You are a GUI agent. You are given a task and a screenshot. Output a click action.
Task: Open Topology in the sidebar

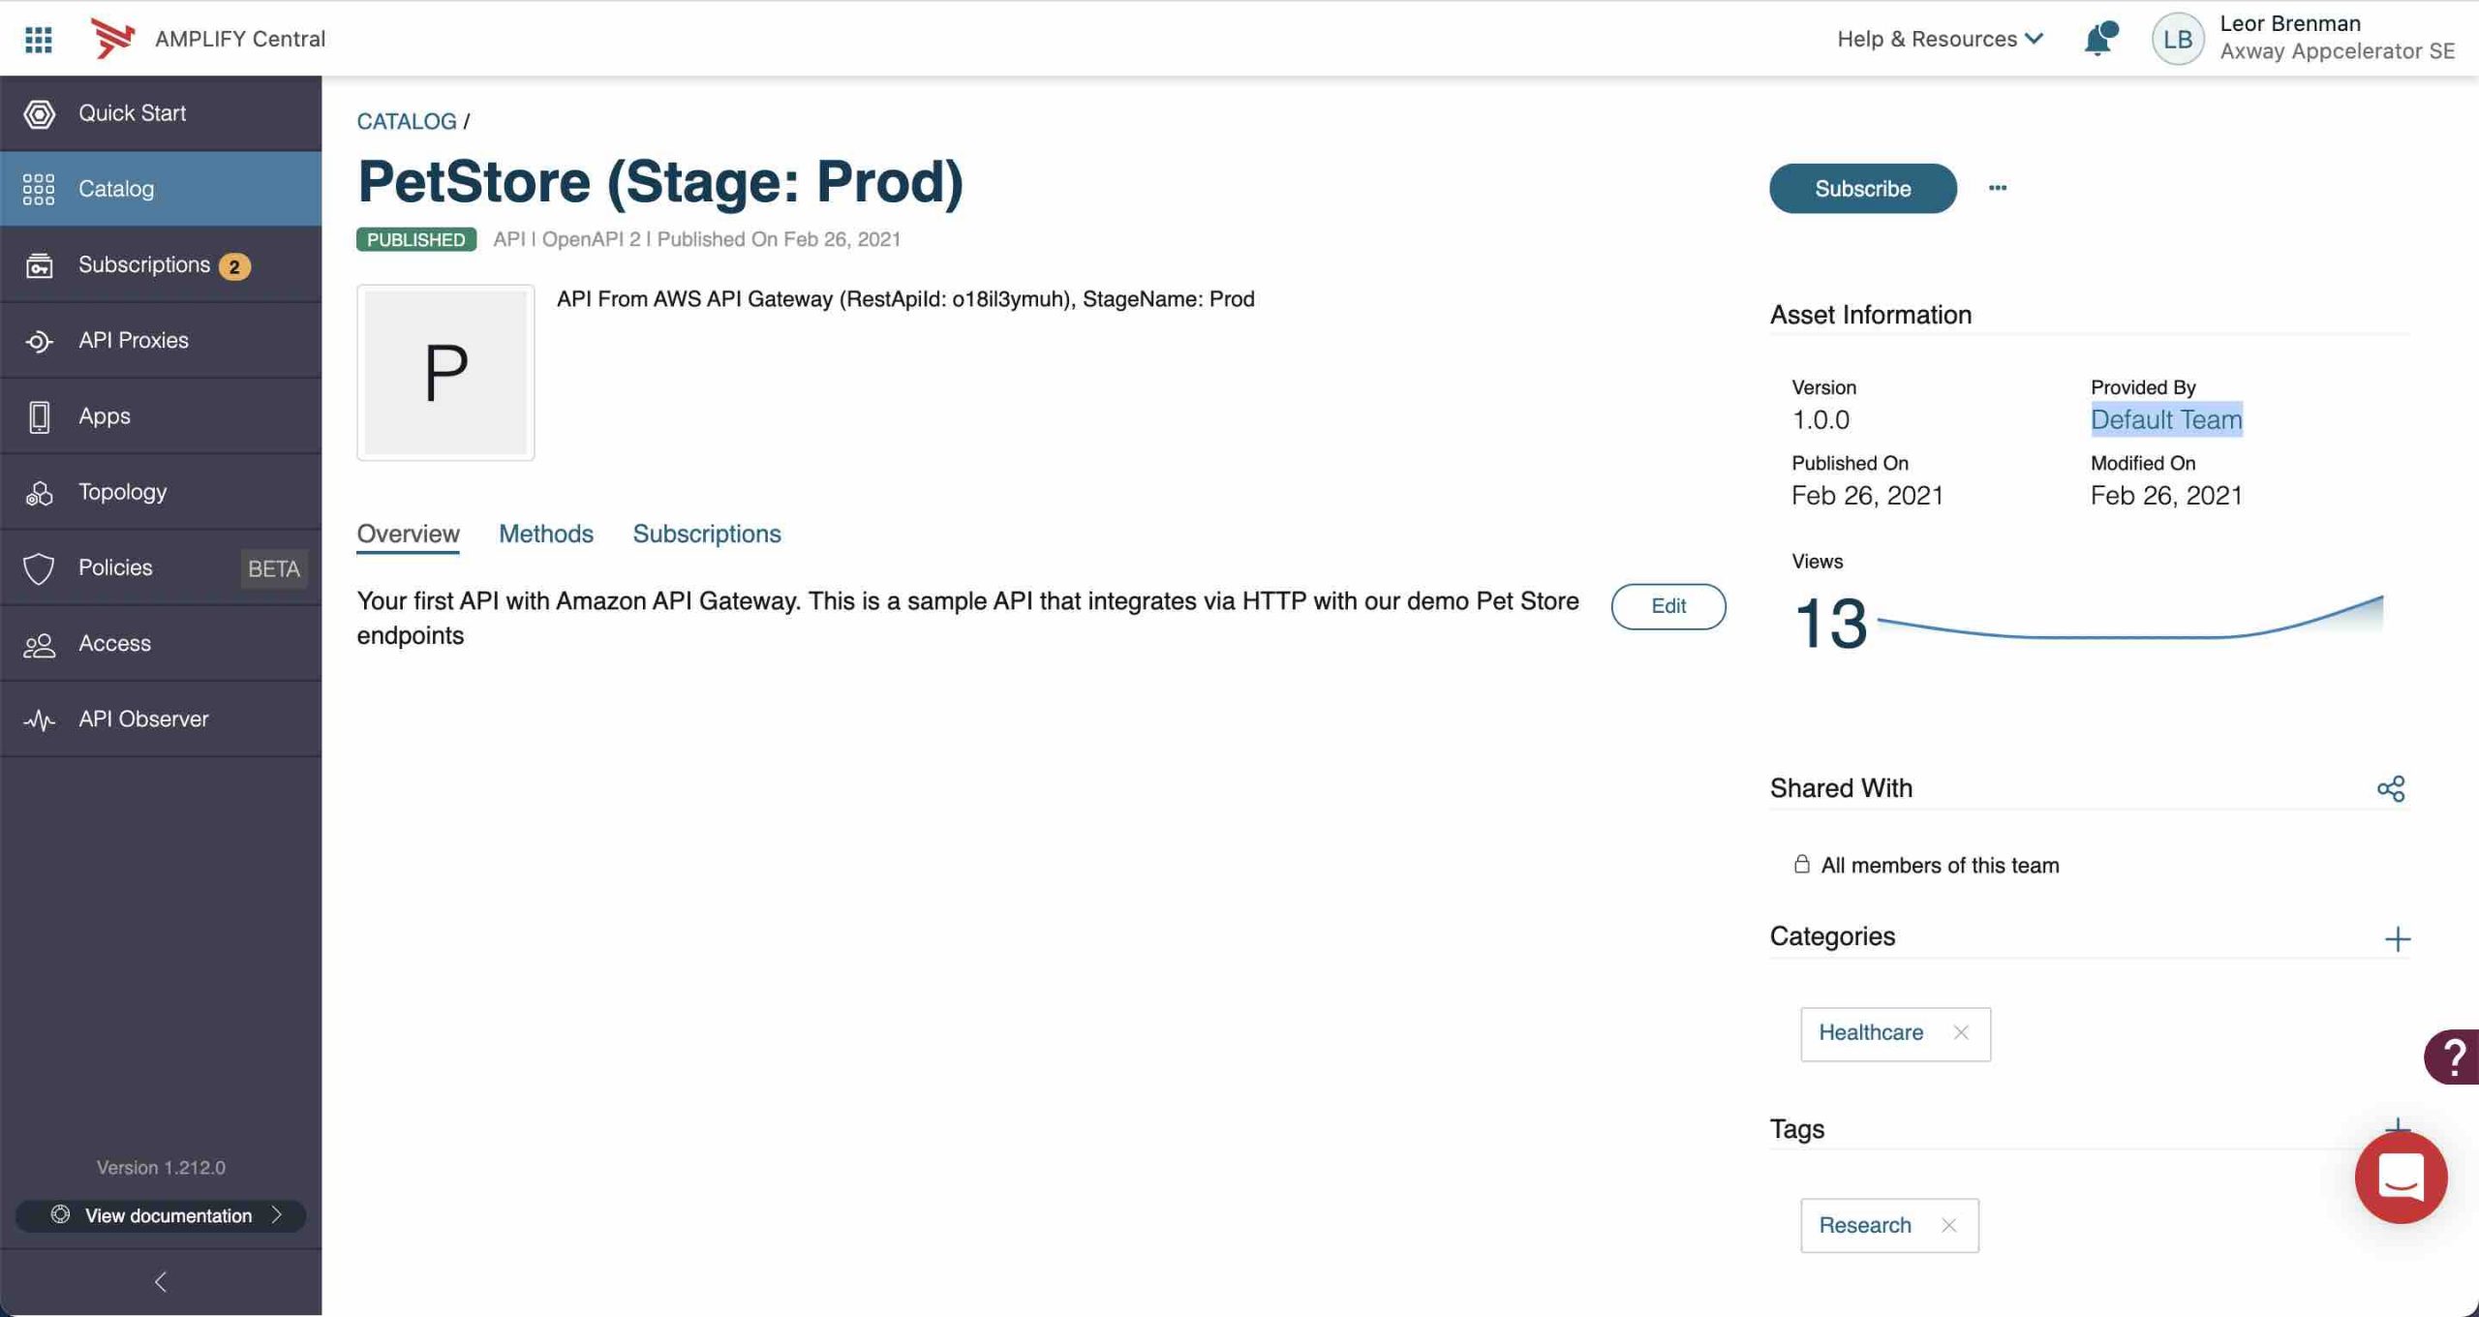161,492
